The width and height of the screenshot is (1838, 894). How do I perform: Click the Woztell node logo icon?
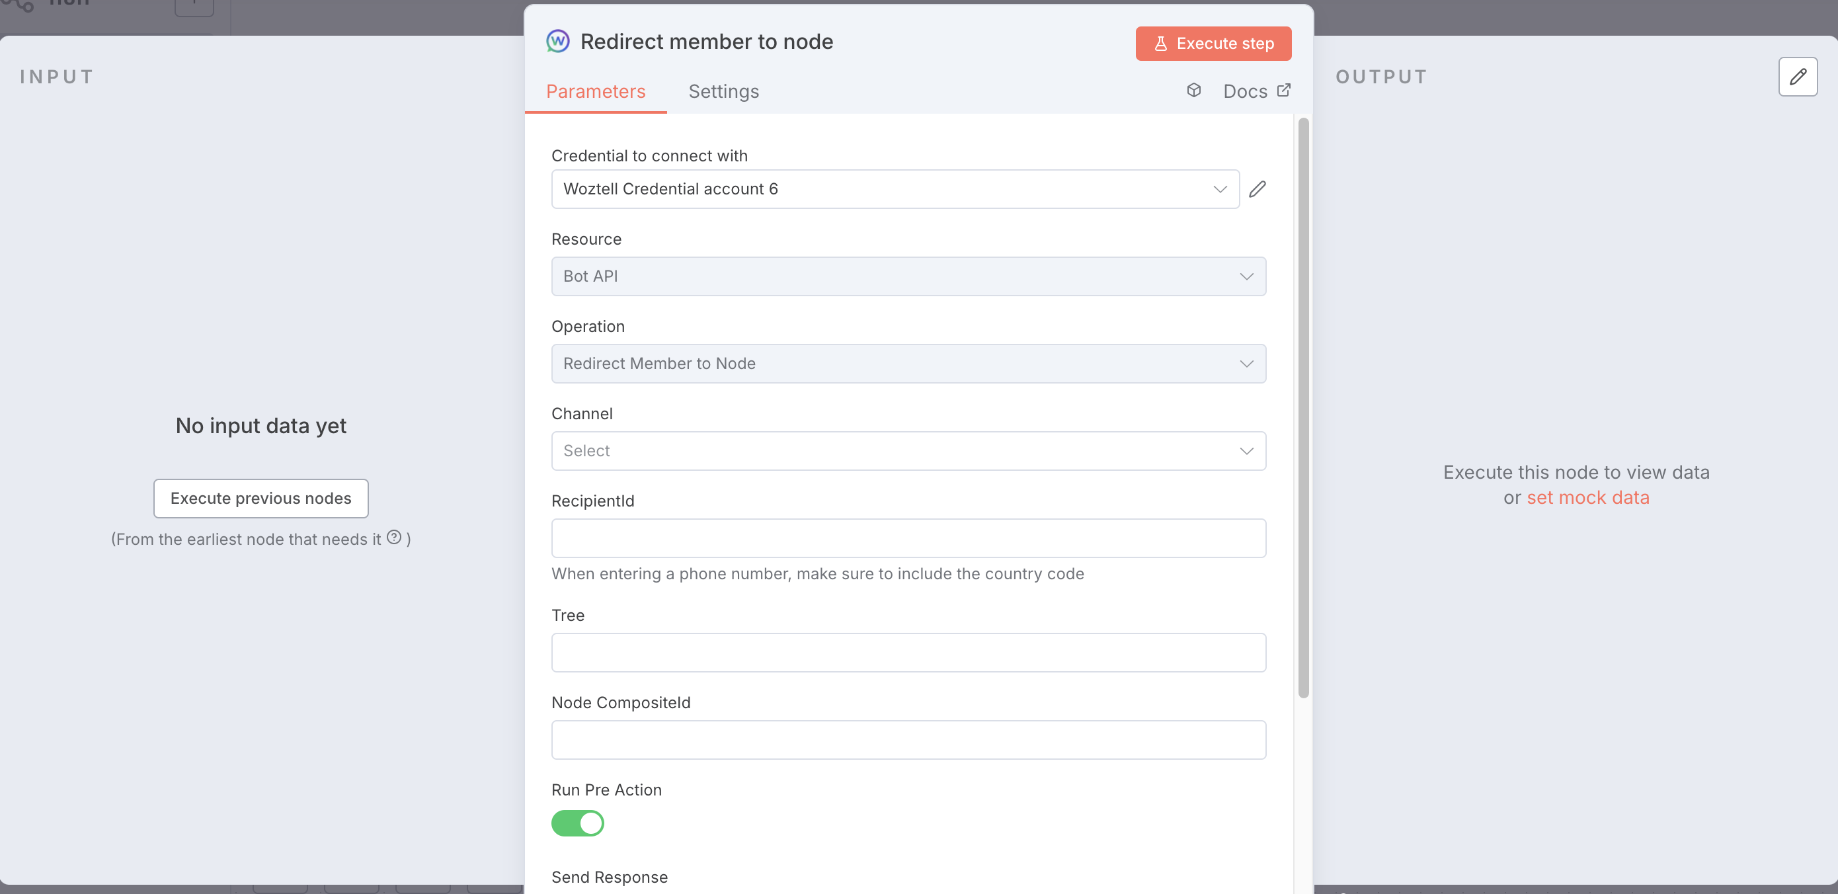tap(557, 42)
